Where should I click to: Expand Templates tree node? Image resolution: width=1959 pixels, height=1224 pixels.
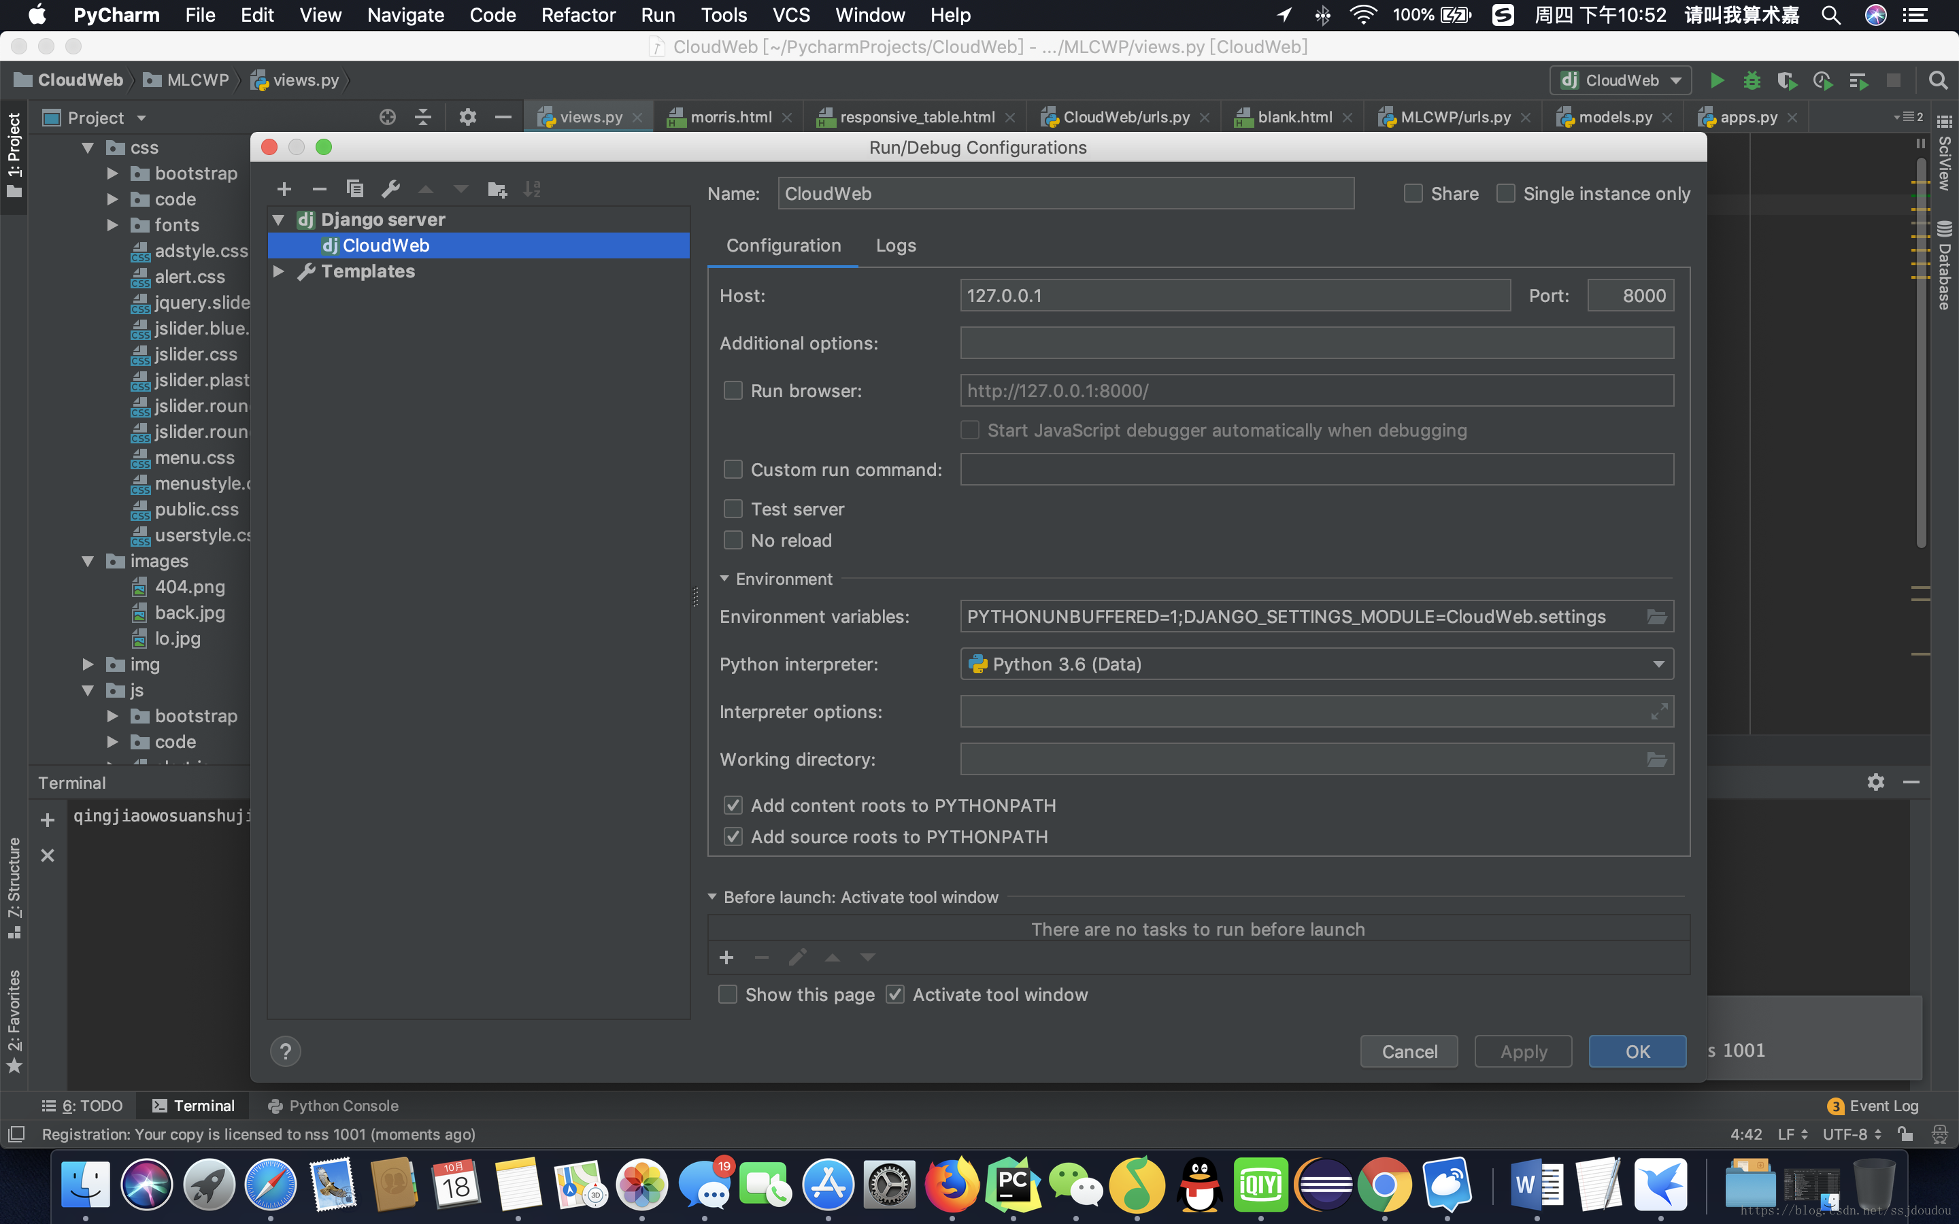(x=278, y=271)
